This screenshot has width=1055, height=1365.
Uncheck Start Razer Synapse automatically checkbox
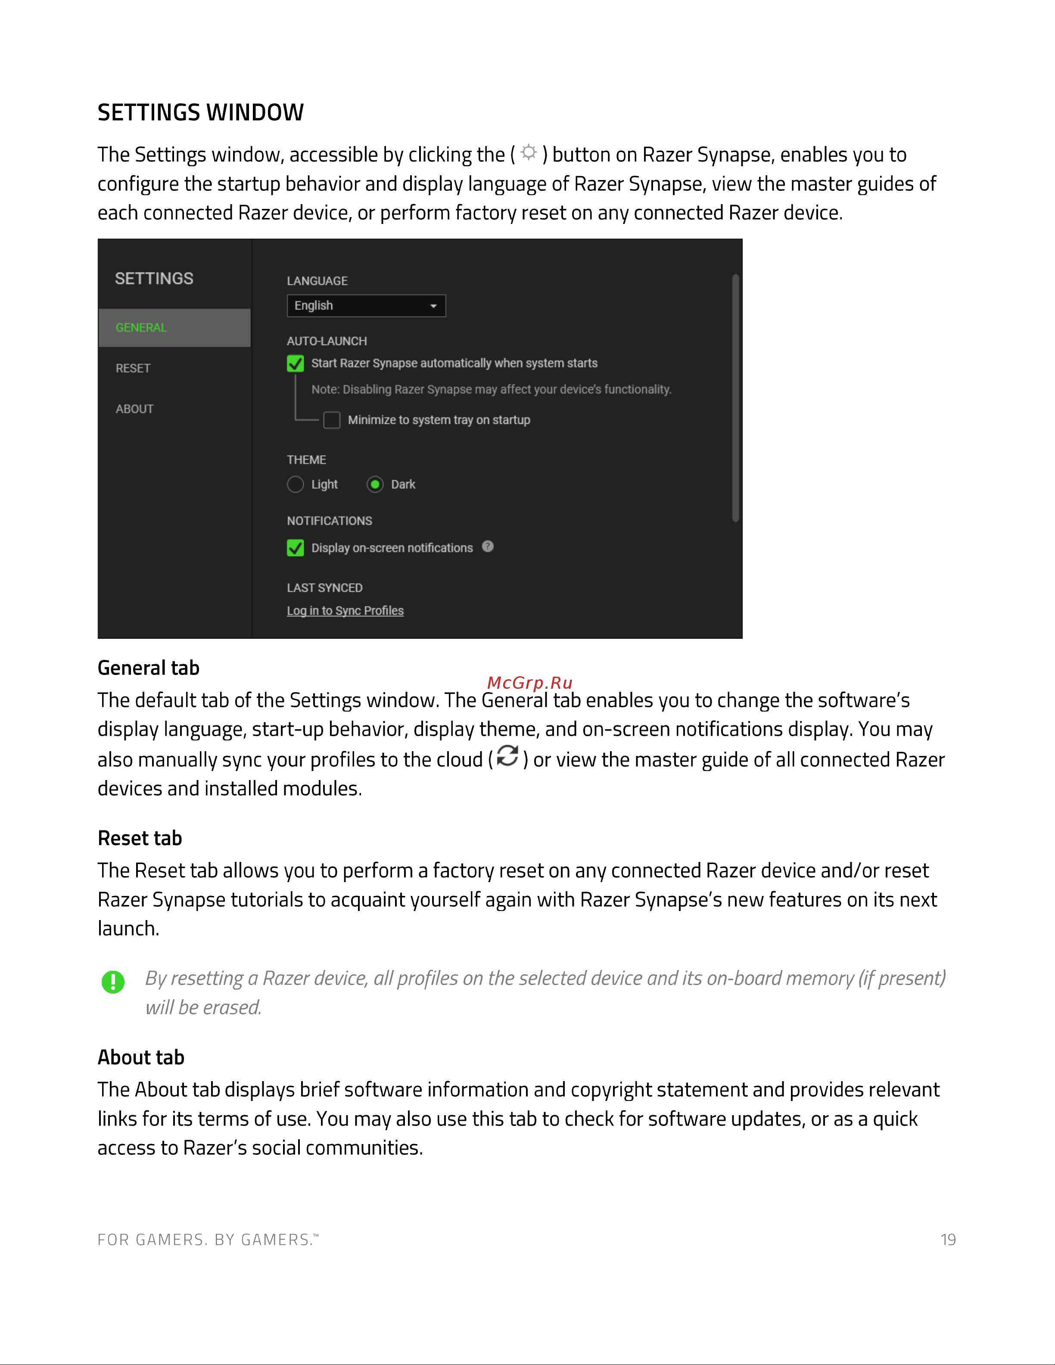tap(296, 363)
